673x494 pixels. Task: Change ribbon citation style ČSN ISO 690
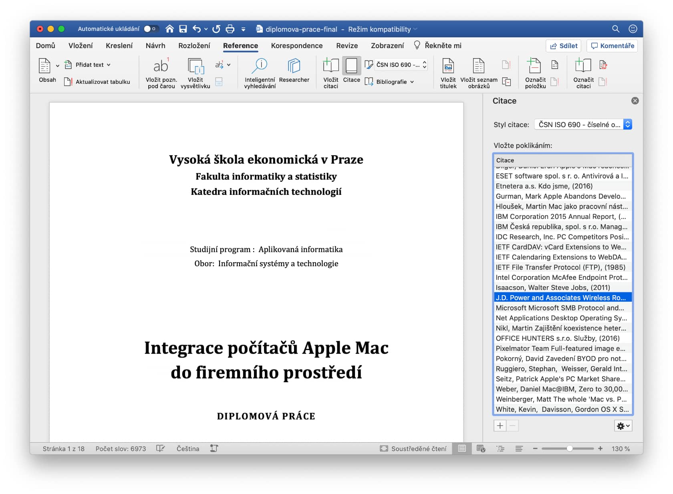pos(396,65)
